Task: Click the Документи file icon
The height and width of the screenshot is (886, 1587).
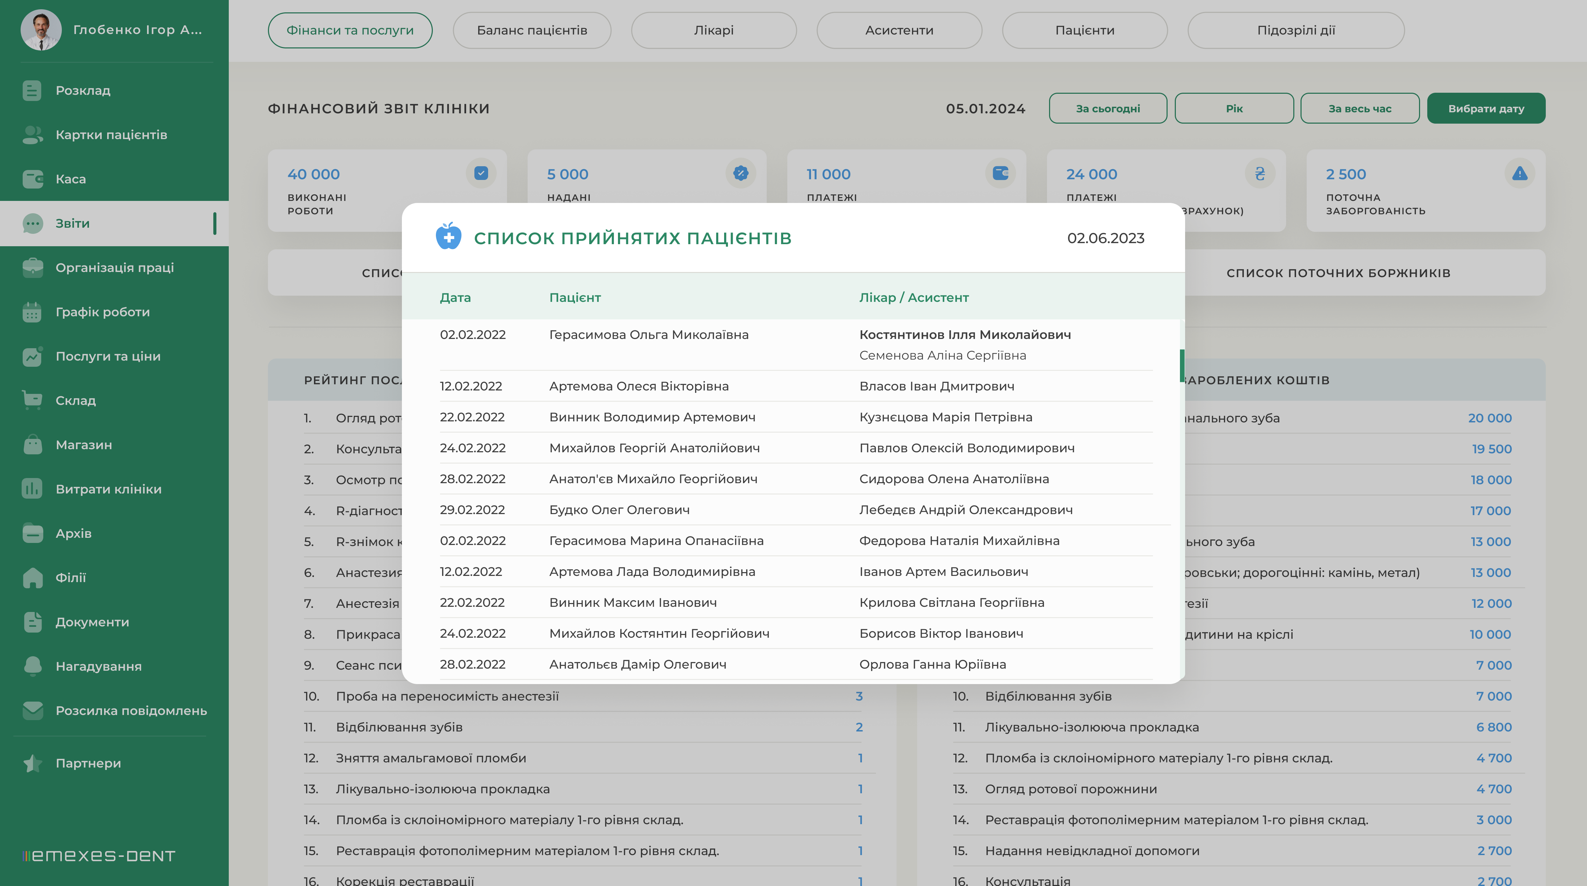Action: (x=32, y=622)
